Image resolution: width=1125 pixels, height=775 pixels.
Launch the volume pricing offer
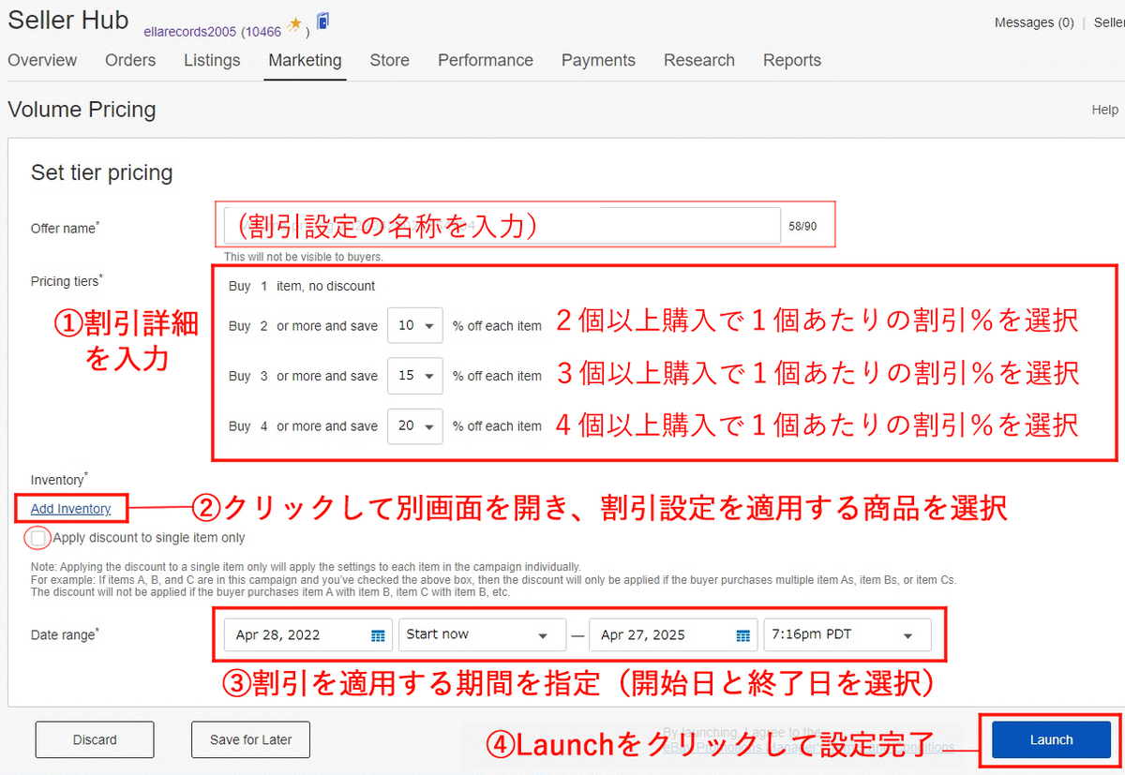1051,739
